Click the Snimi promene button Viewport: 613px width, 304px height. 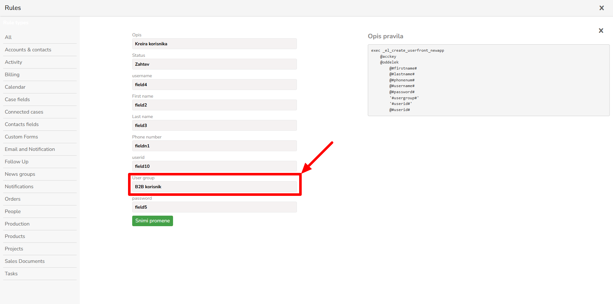point(152,221)
